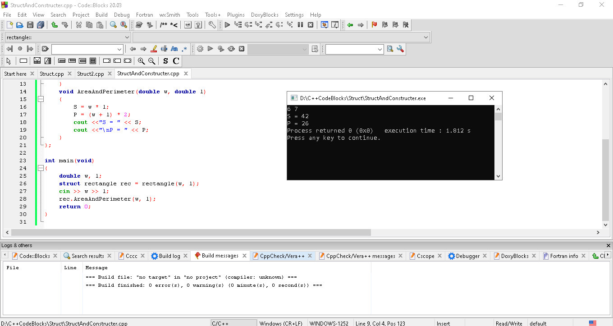Select the Run tool in the compiler toolbar
The image size is (613, 326).
tap(210, 49)
